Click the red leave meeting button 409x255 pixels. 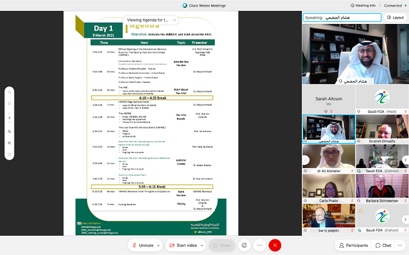click(x=275, y=245)
